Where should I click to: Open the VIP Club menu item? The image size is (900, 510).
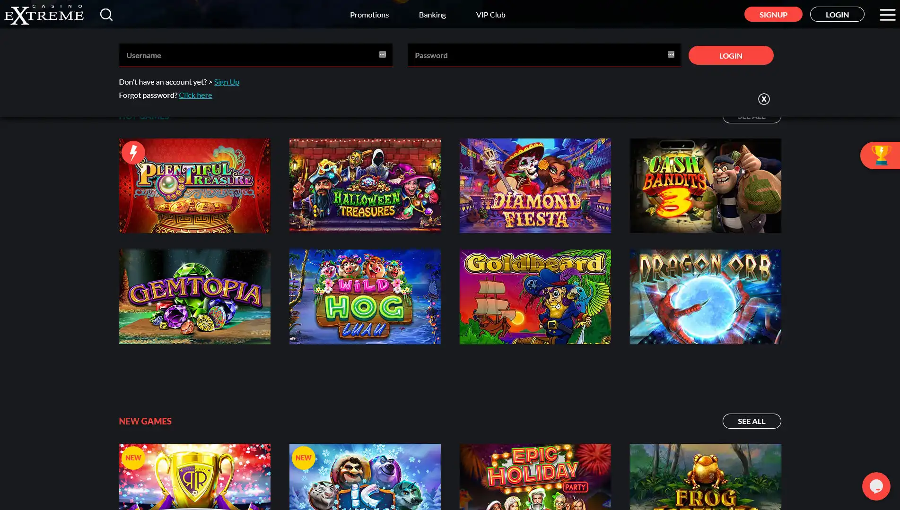[490, 15]
